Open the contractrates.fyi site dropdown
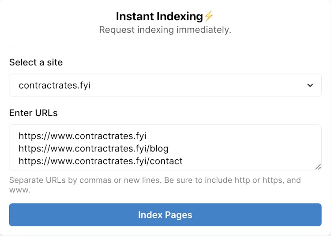331x236 pixels. 165,85
